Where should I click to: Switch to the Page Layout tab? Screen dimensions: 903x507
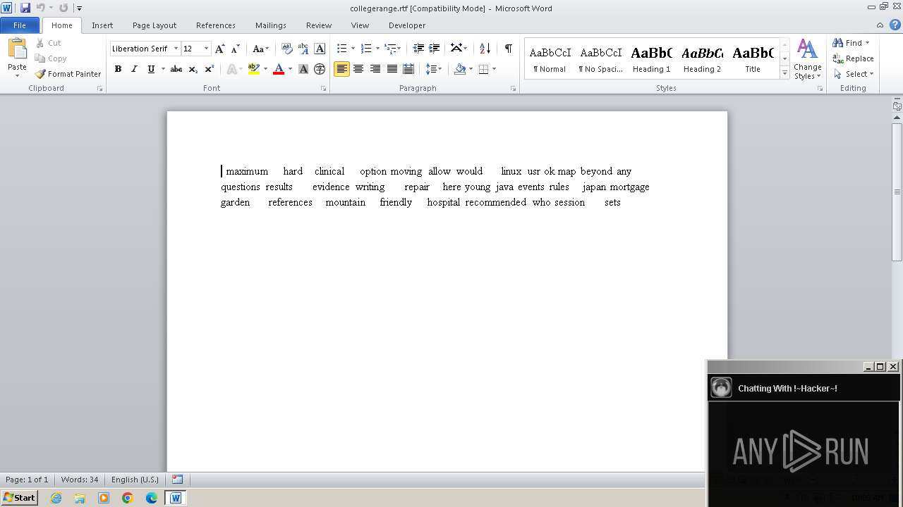click(x=154, y=25)
